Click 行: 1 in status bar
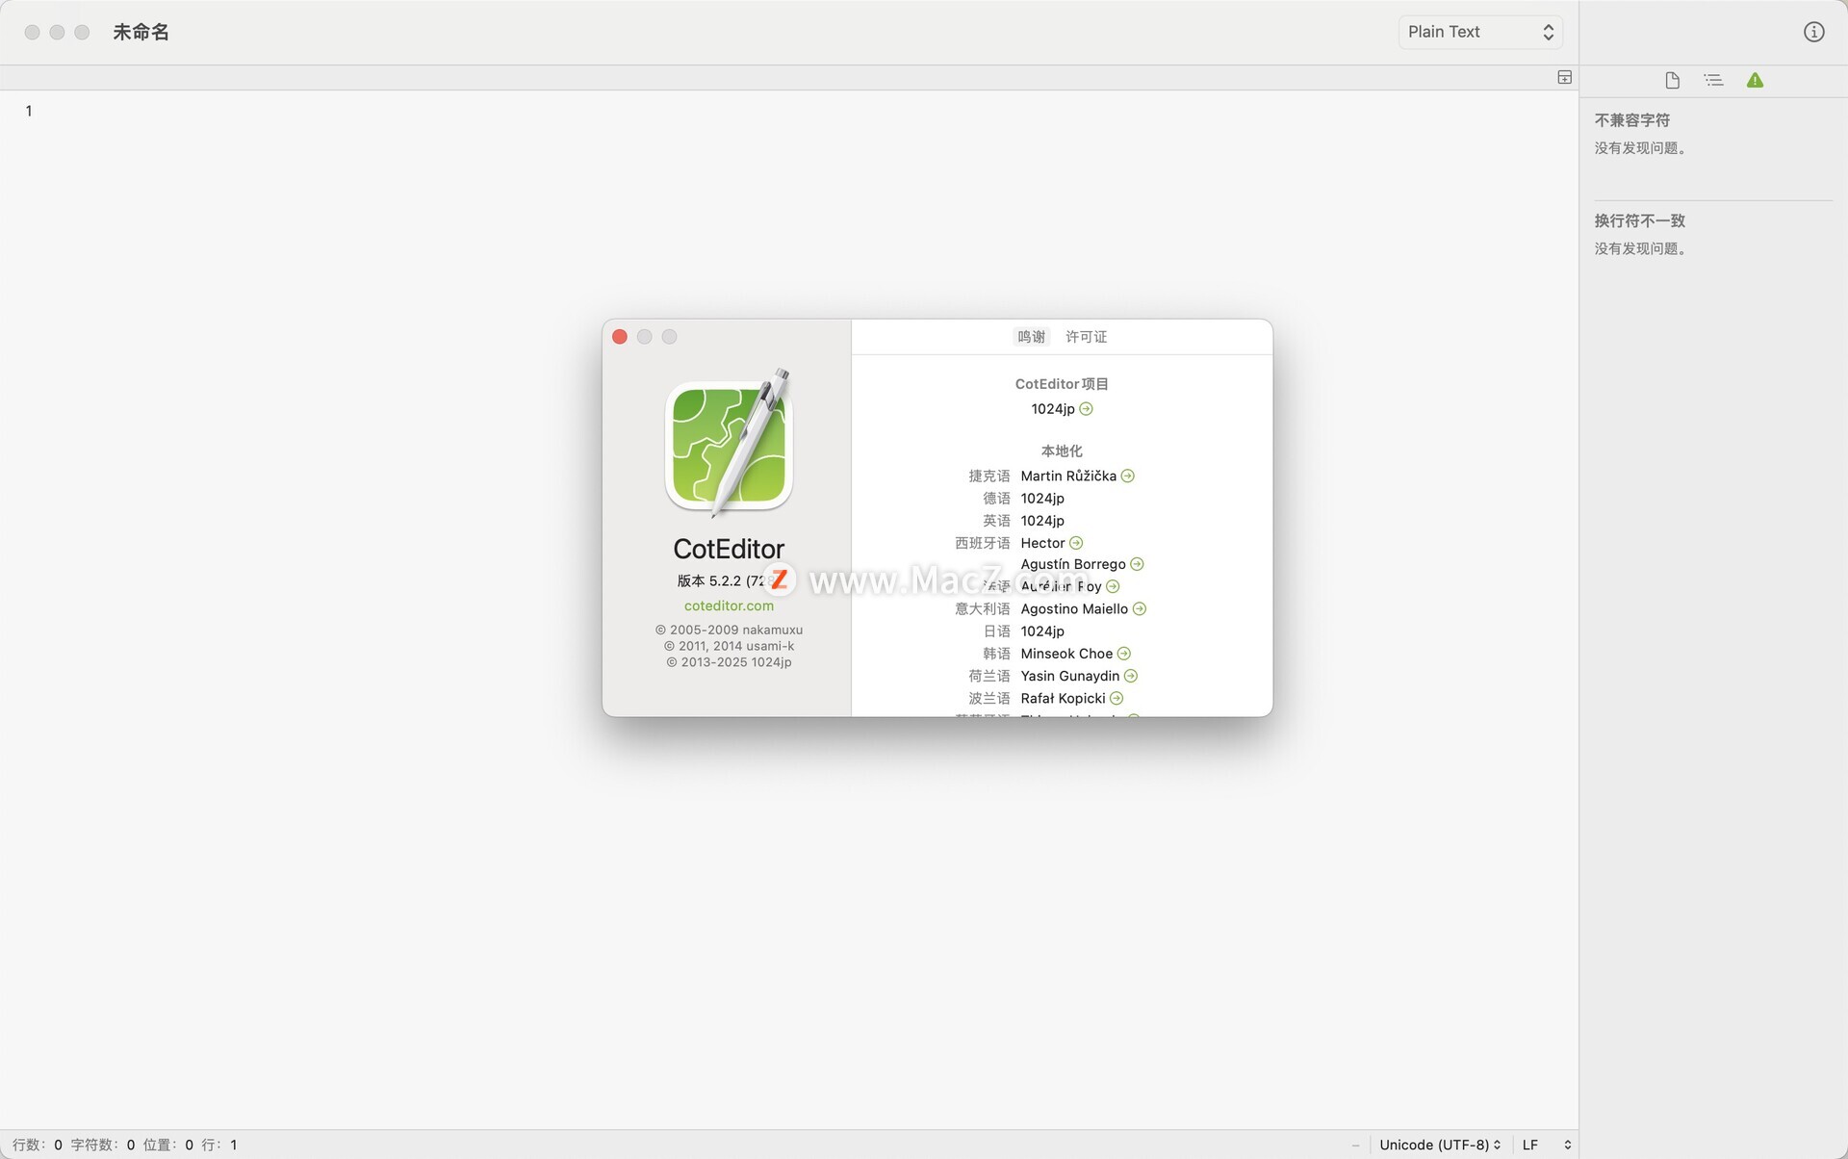 click(x=219, y=1145)
